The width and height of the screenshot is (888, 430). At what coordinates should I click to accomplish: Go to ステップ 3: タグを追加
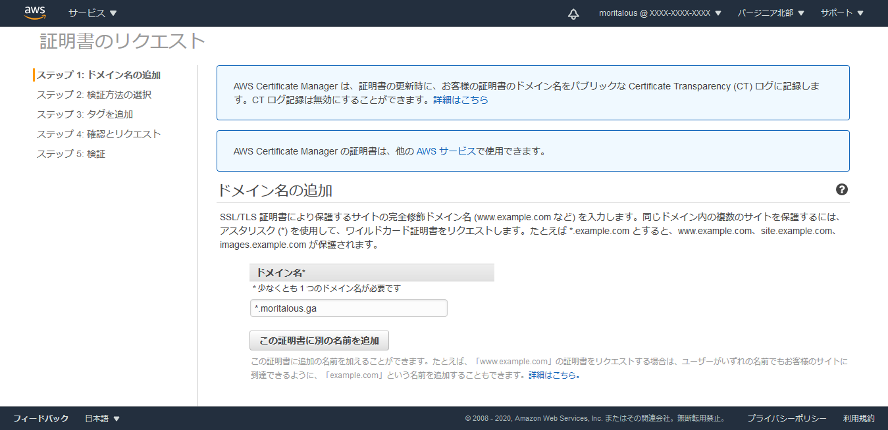click(x=85, y=114)
